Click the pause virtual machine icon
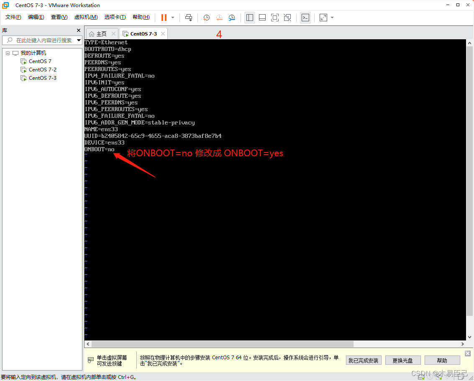Image resolution: width=474 pixels, height=381 pixels. coord(164,18)
